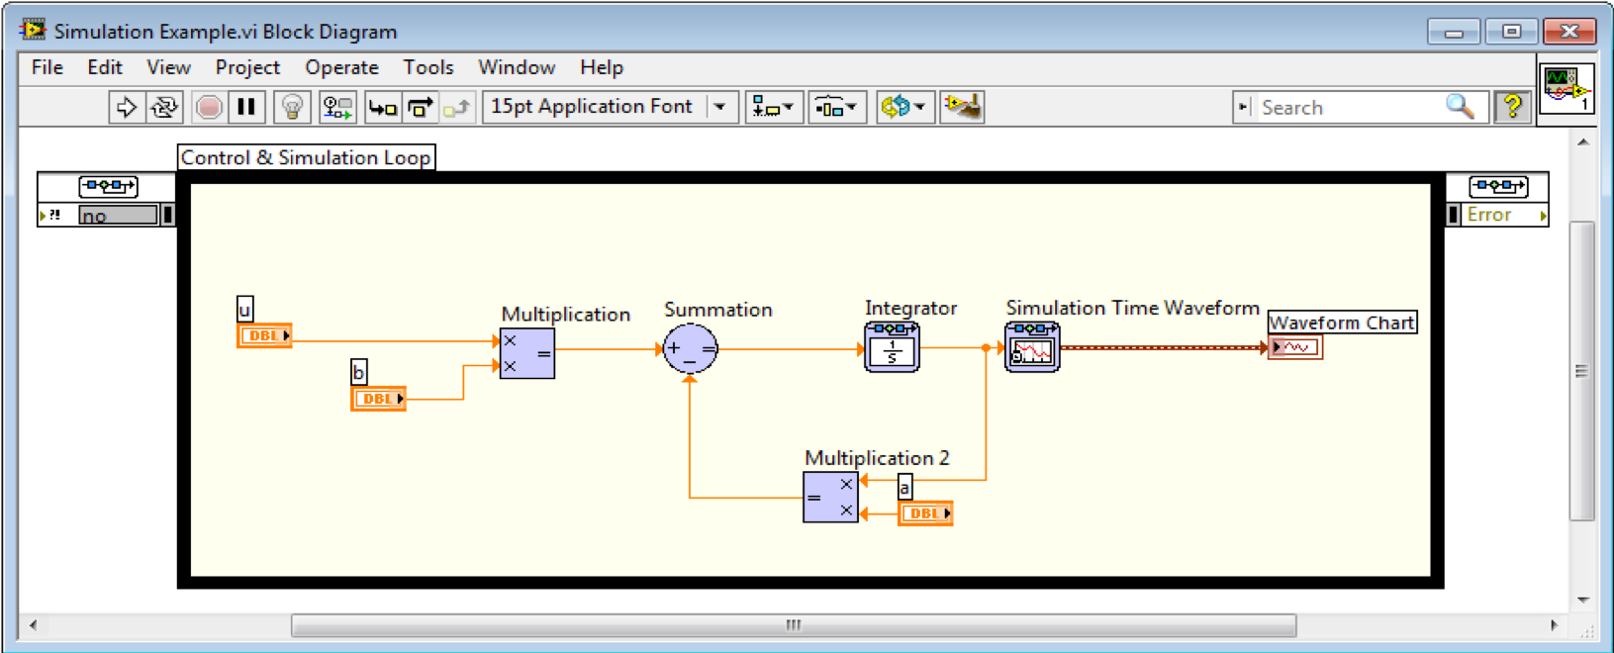
Task: Click the simulation loop output node icon
Action: point(1498,186)
